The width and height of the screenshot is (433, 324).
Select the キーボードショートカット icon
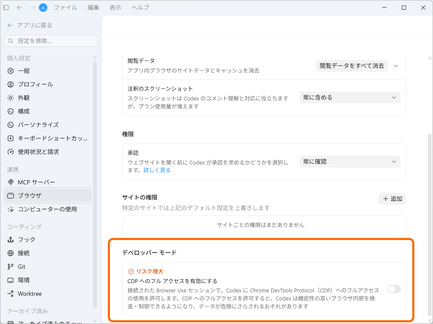click(x=11, y=138)
